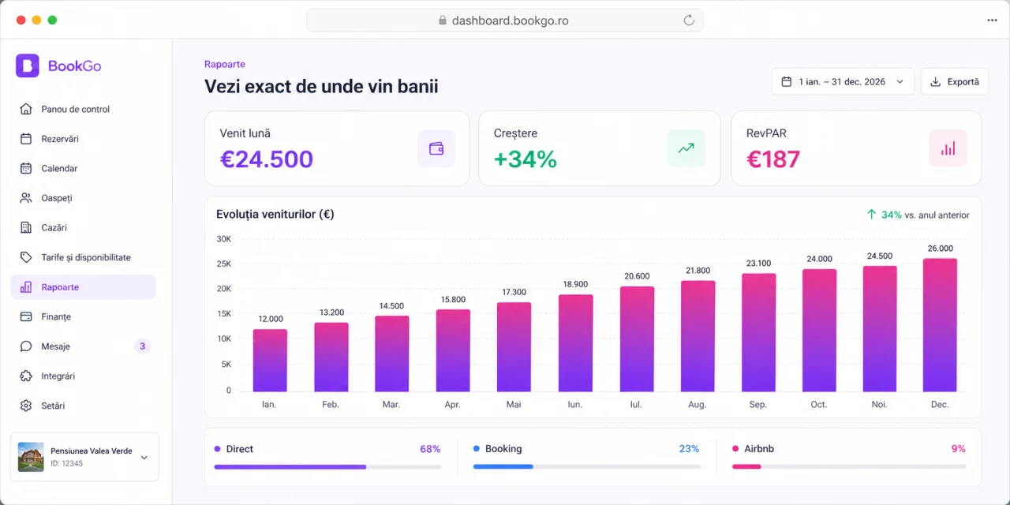Image resolution: width=1010 pixels, height=505 pixels.
Task: Click the Integrări puzzle icon
Action: tap(26, 376)
